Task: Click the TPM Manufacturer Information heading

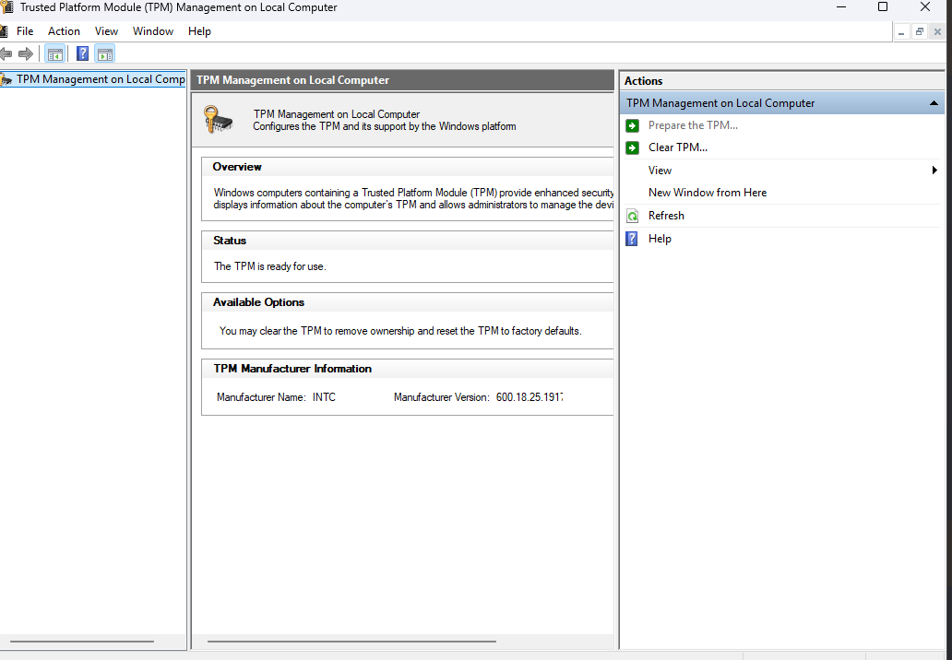Action: coord(292,369)
